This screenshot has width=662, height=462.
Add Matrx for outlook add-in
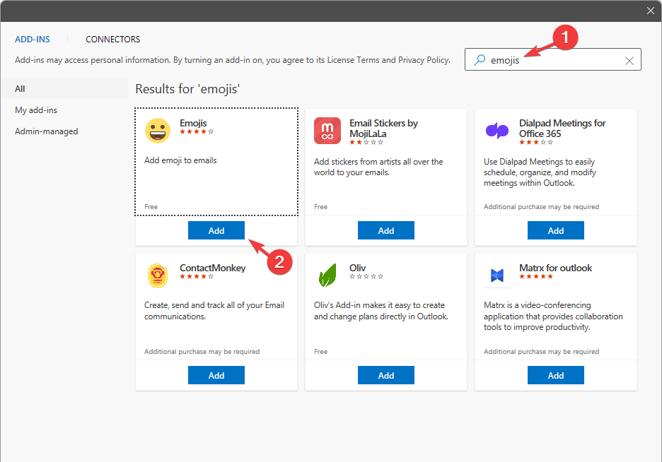coord(556,375)
